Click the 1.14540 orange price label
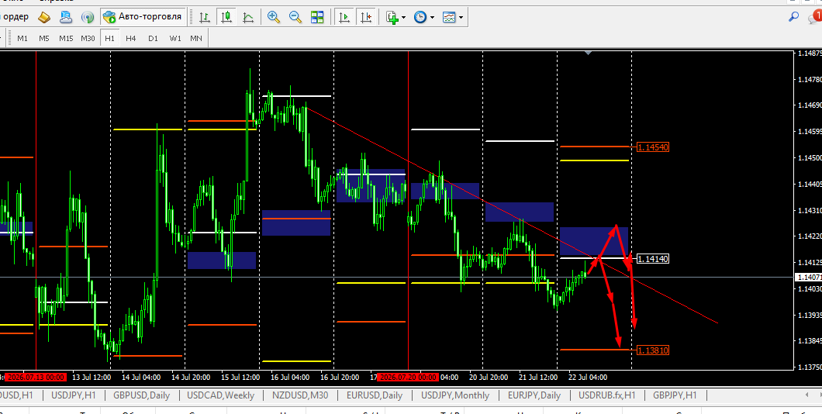The height and width of the screenshot is (414, 822). (653, 147)
